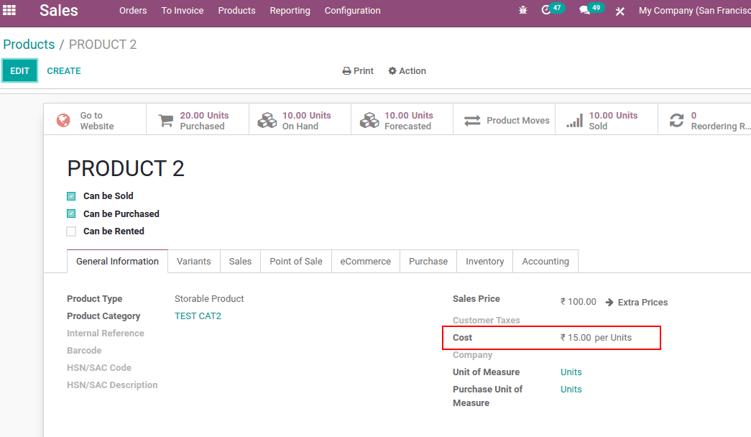
Task: Click the boxes icon for On Hand
Action: [x=267, y=120]
